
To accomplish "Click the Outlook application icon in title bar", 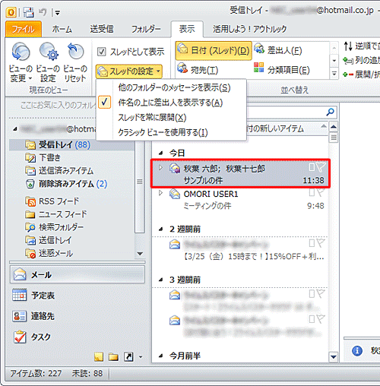I will tap(11, 12).
